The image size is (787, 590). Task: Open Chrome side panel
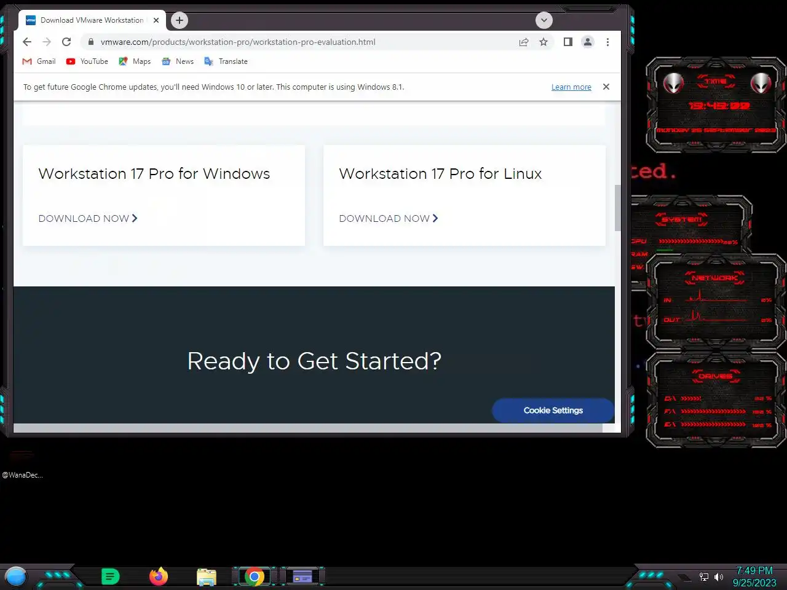coord(568,42)
